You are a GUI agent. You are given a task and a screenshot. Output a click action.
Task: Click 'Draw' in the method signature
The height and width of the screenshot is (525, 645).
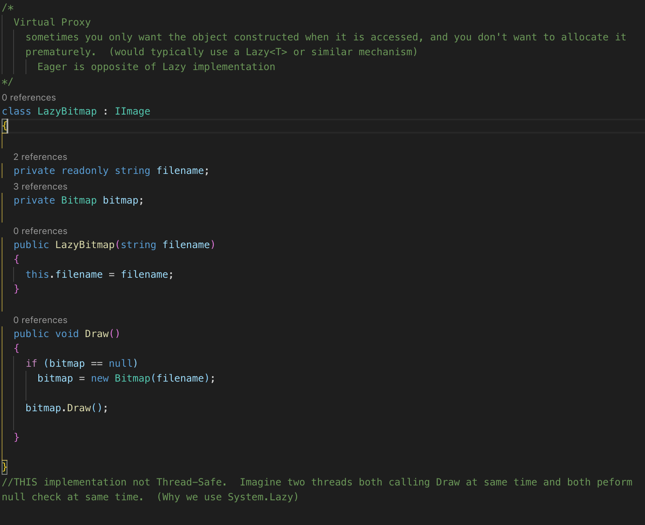[97, 334]
